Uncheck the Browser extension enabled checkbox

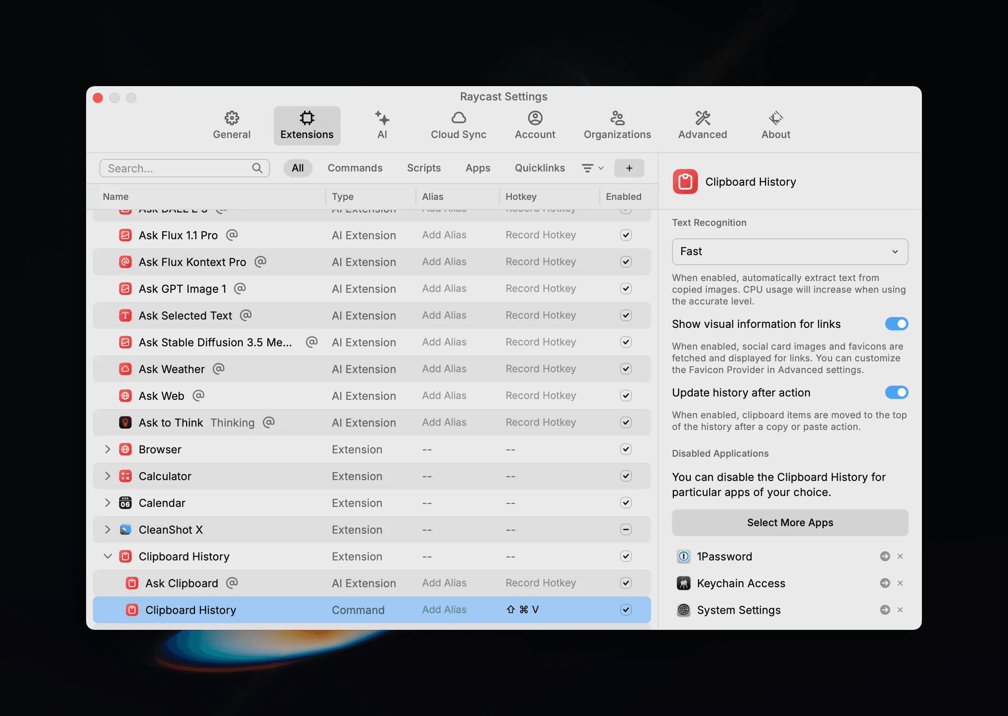pos(626,449)
